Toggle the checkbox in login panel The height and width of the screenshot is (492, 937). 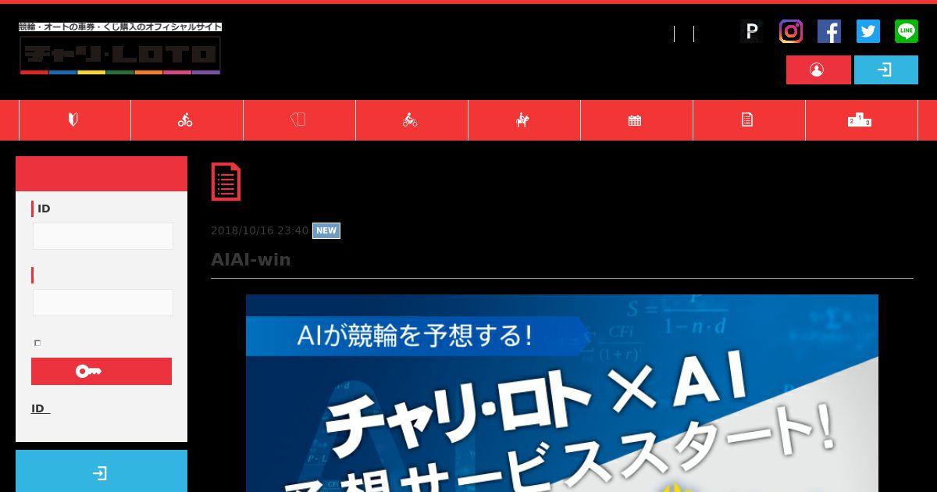pos(37,343)
